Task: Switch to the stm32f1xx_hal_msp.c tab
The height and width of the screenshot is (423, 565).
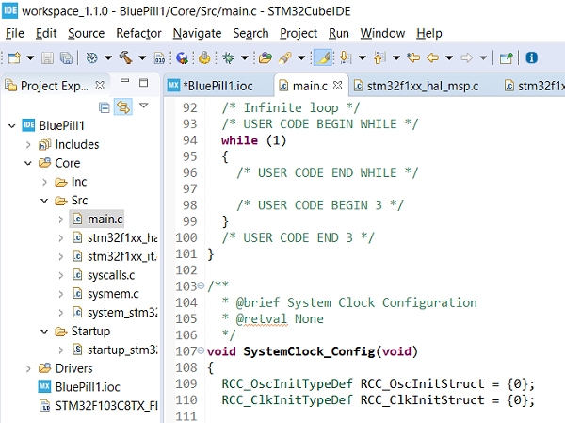Action: (x=421, y=86)
